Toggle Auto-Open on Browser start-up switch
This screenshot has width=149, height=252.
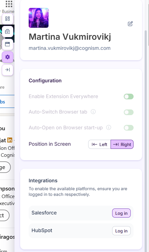[129, 128]
